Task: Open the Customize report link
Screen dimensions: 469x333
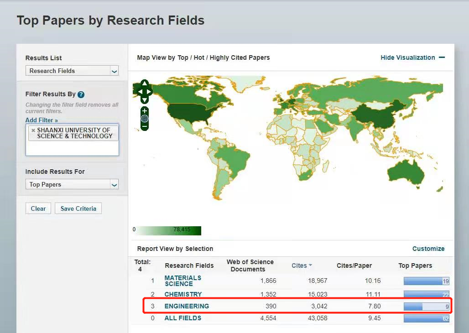Action: (x=428, y=249)
